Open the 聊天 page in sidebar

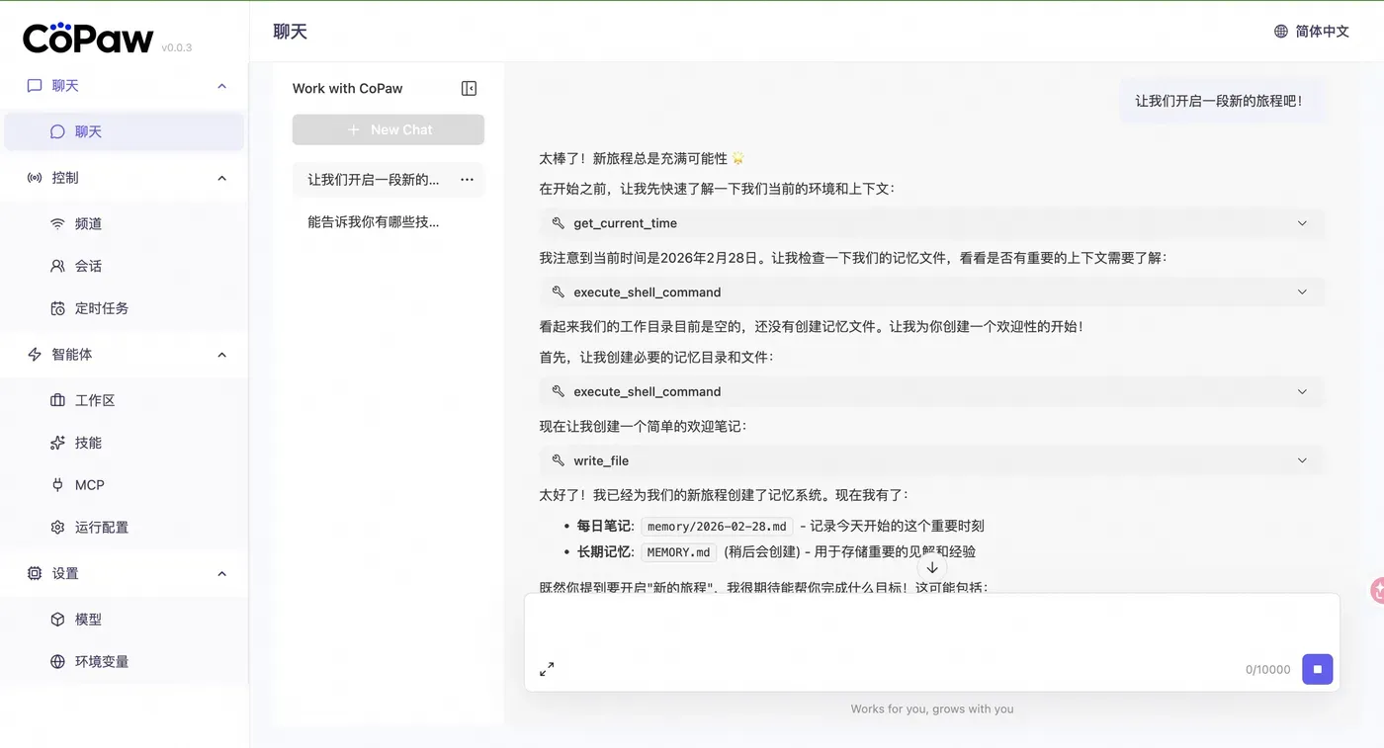coord(124,131)
